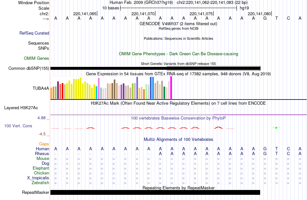Click 'Multiz Alignments of 100 Vertebrates' title
Image resolution: width=307 pixels, height=200 pixels.
tap(178, 140)
